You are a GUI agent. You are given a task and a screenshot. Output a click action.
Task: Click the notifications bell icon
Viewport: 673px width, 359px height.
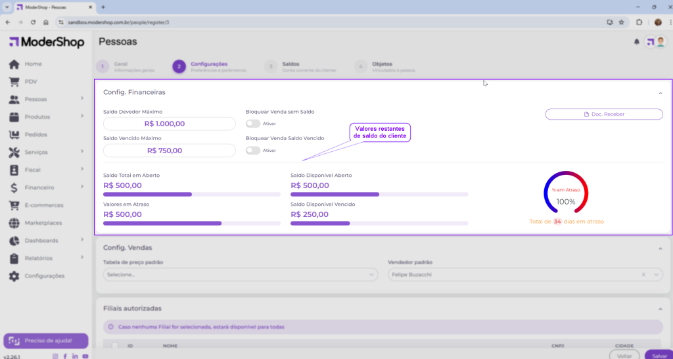point(636,42)
